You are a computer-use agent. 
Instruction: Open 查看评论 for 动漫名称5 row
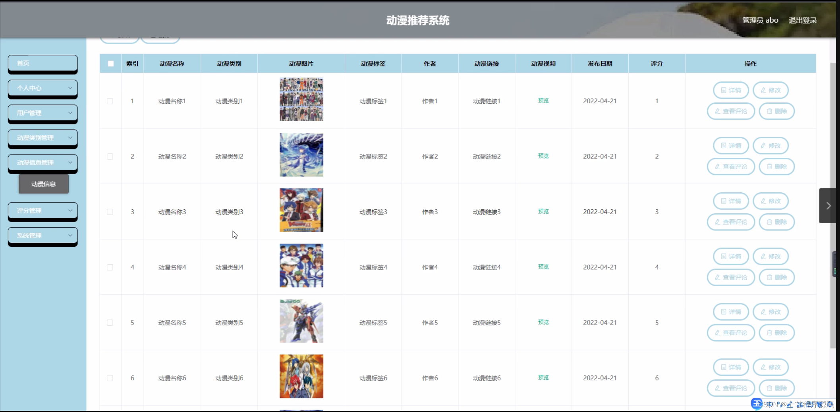(x=731, y=333)
